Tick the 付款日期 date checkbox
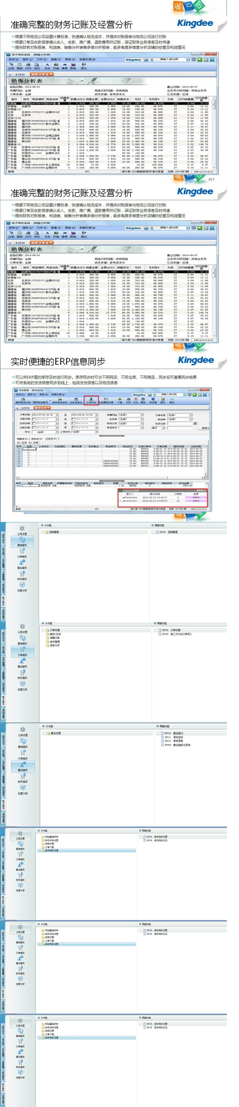239x1107 pixels. click(x=34, y=419)
